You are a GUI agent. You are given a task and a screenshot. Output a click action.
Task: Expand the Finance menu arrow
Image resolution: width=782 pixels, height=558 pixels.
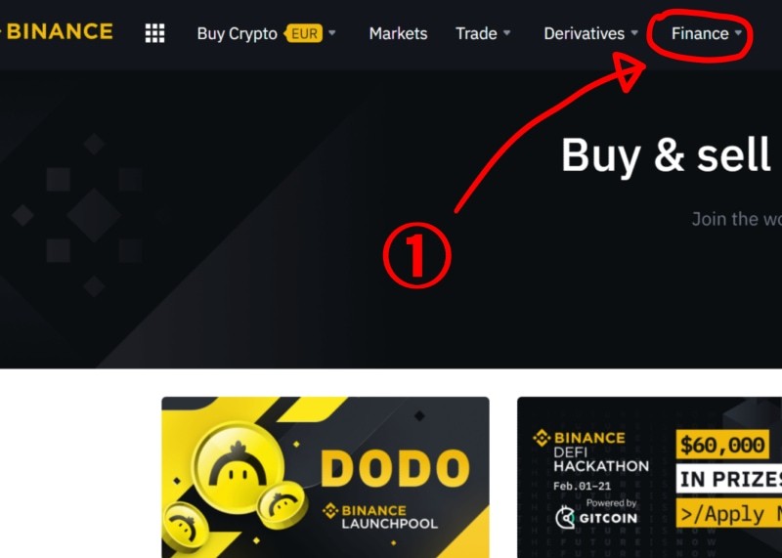tap(738, 33)
